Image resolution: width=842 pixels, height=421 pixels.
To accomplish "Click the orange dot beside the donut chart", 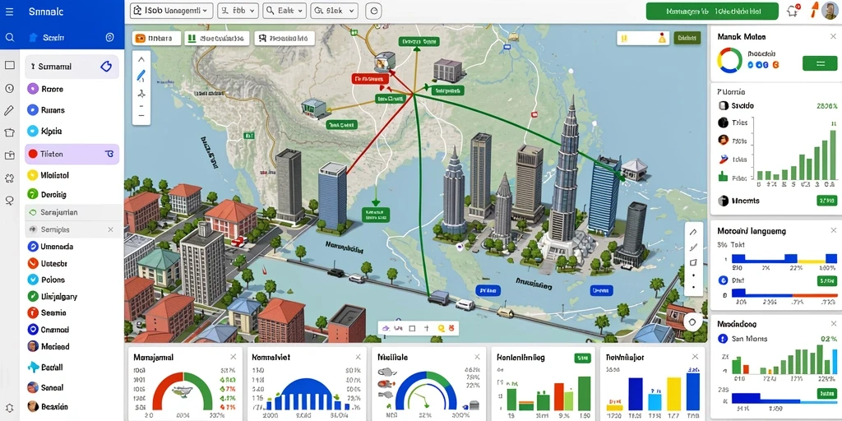I will pyautogui.click(x=775, y=64).
